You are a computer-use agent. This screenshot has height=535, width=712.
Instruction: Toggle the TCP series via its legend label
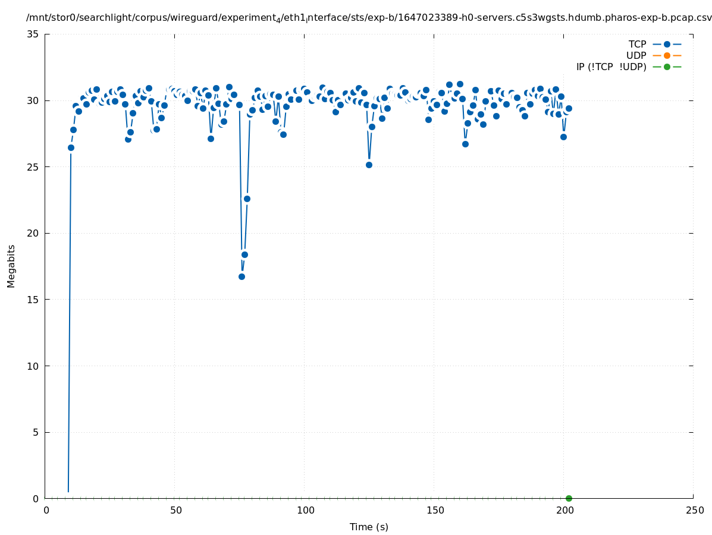[x=637, y=44]
